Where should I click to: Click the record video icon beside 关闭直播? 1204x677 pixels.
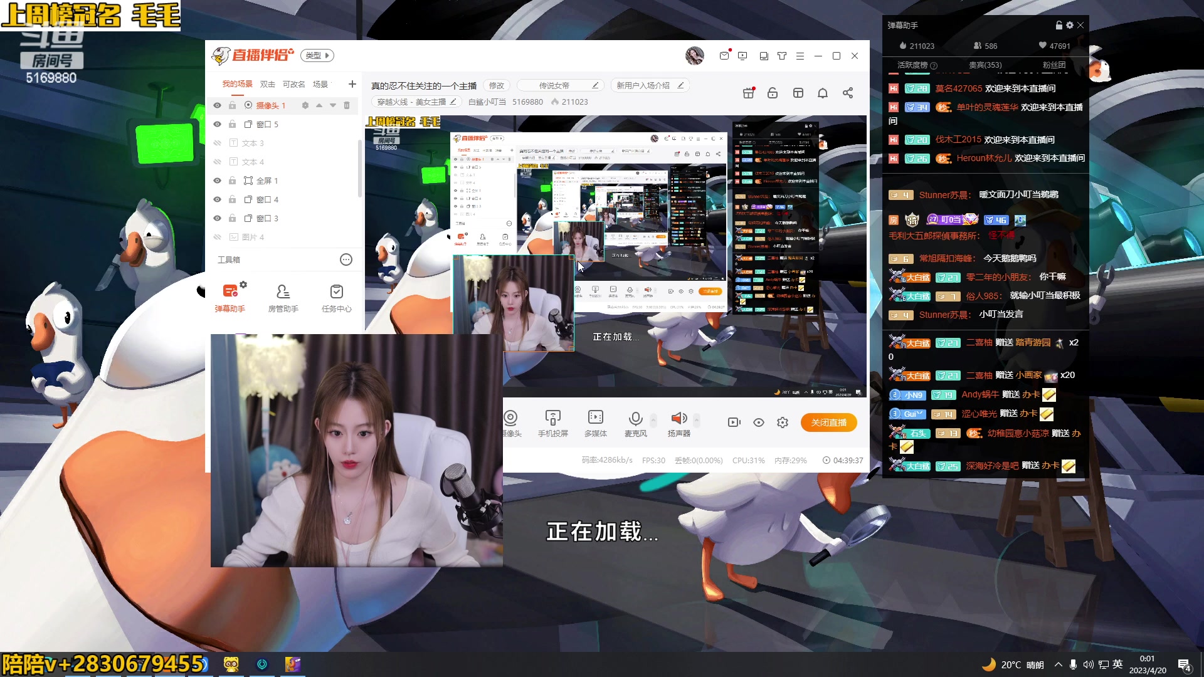(734, 422)
